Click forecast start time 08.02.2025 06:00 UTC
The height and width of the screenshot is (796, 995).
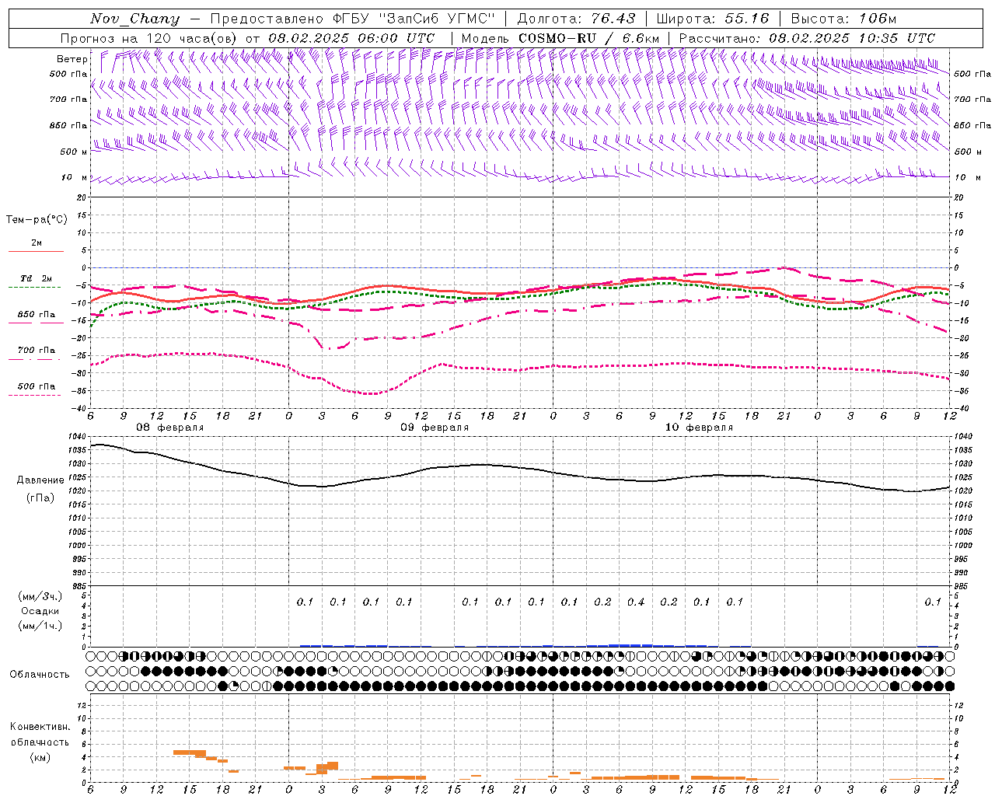click(x=351, y=38)
